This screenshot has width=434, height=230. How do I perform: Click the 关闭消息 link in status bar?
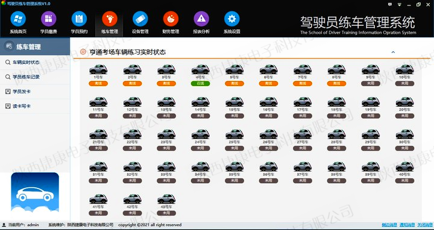[x=425, y=225]
